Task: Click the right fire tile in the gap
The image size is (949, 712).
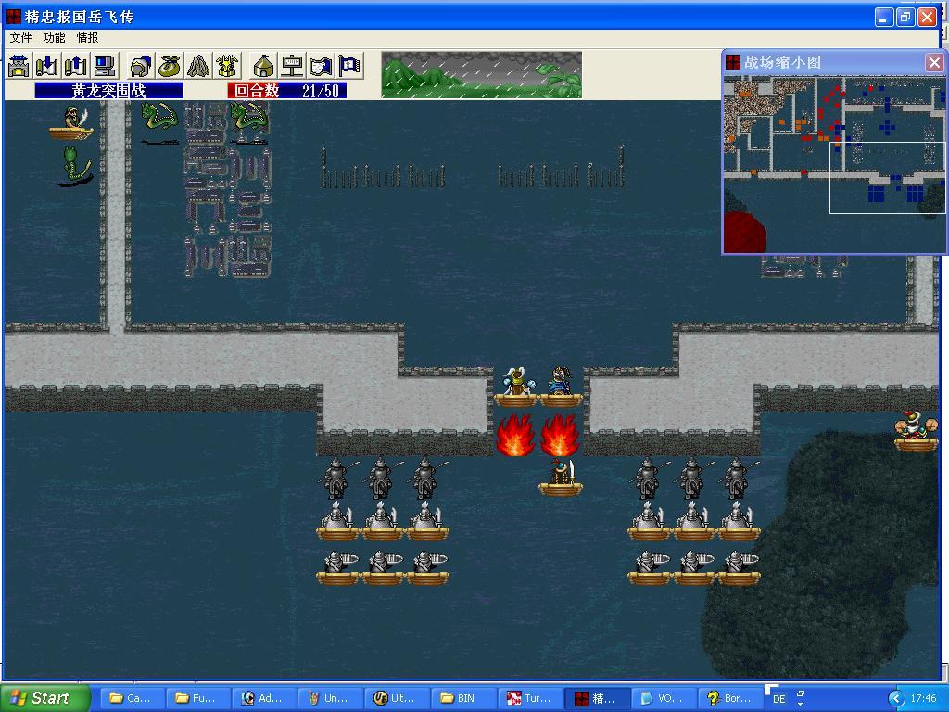Action: 560,434
